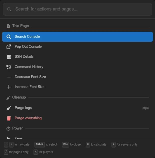Click the minus icon for font size
The width and height of the screenshot is (155, 158).
click(9, 77)
